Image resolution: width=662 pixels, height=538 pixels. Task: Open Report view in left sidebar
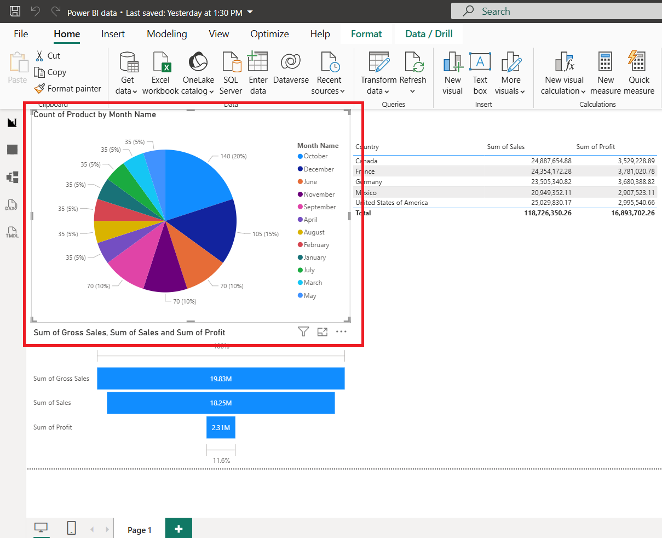(x=12, y=123)
